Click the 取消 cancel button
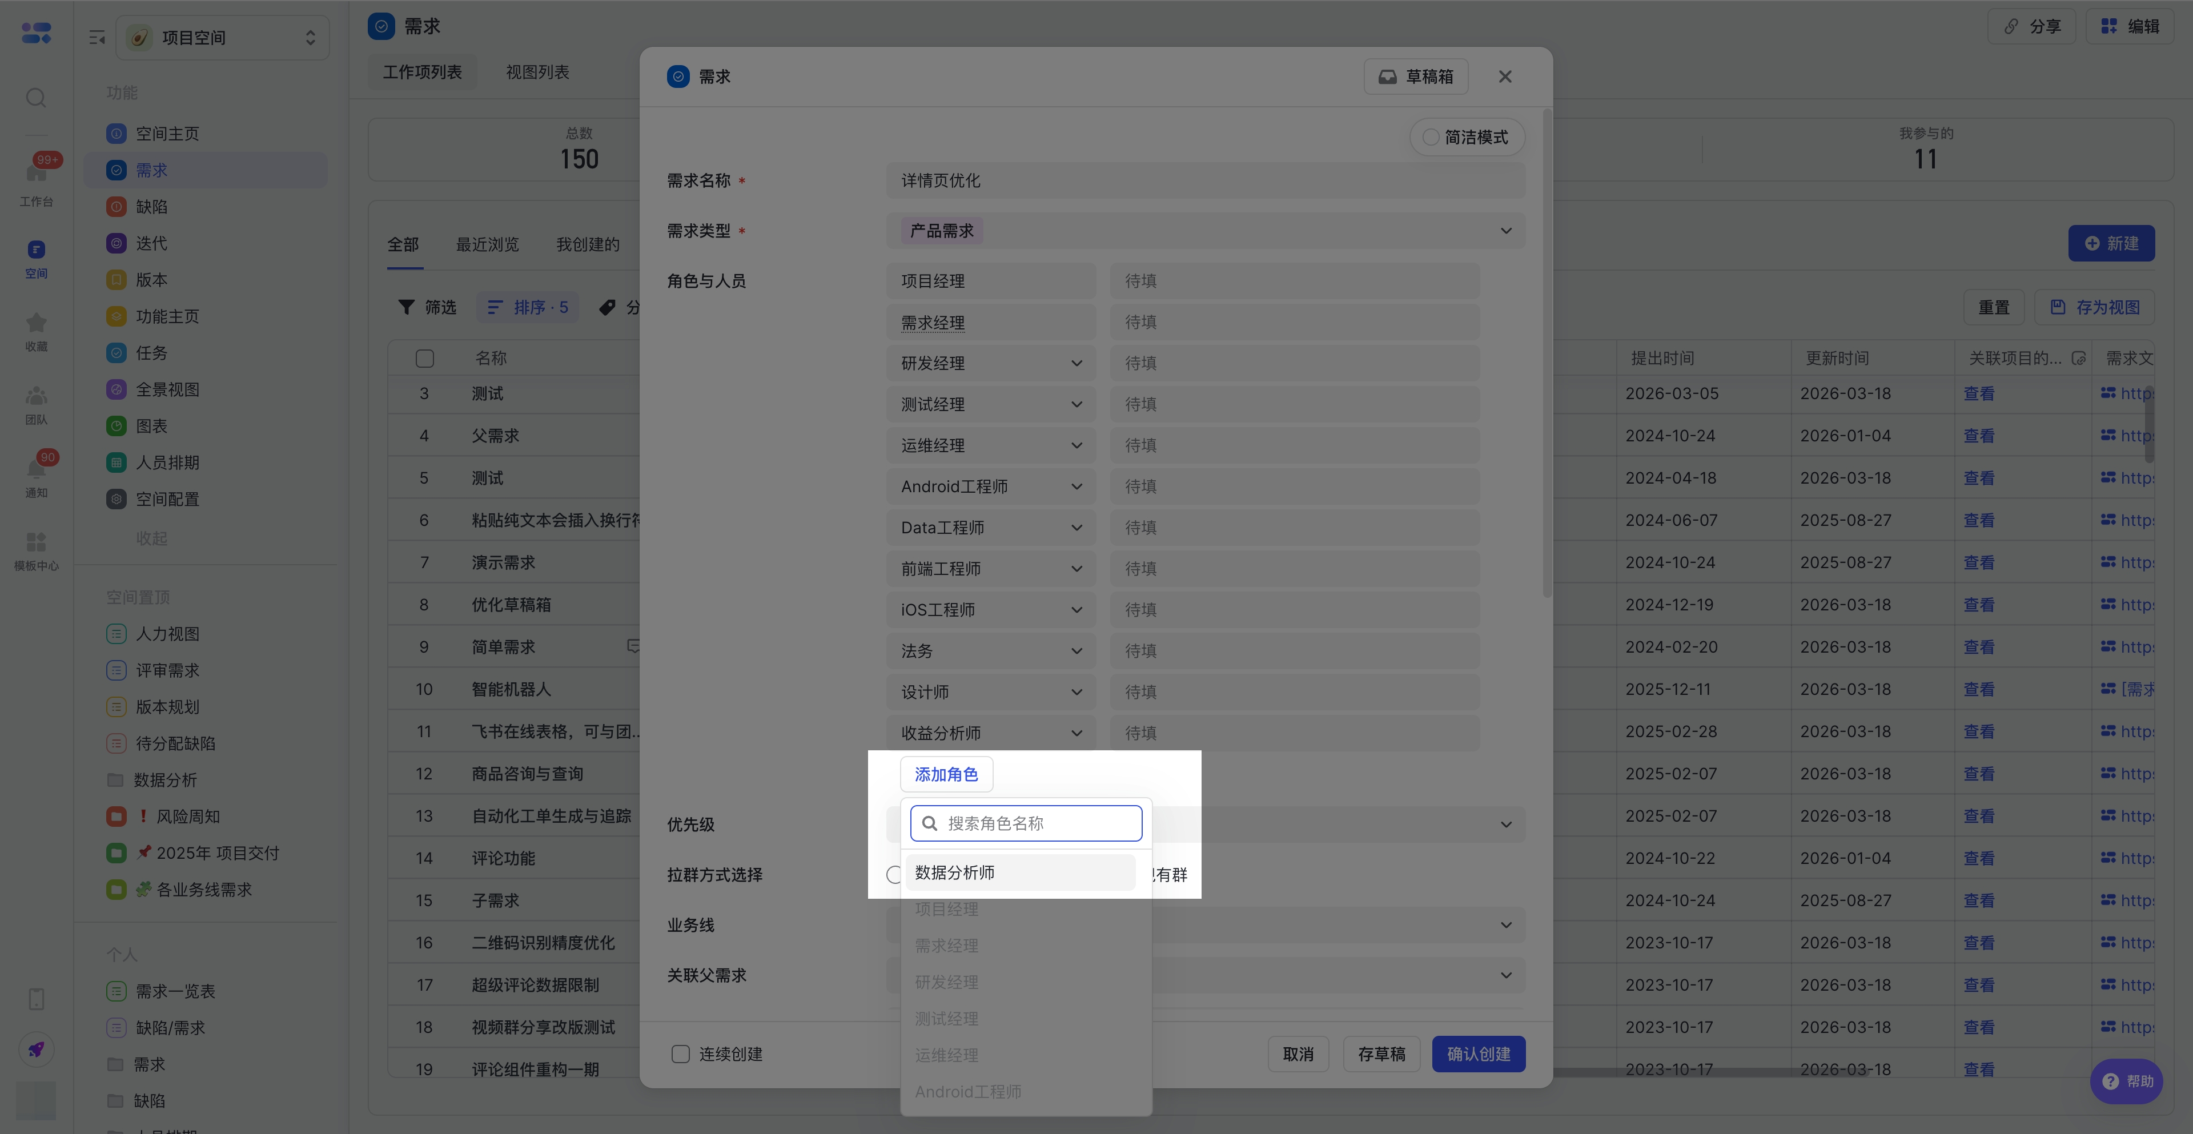Image resolution: width=2193 pixels, height=1134 pixels. tap(1298, 1054)
